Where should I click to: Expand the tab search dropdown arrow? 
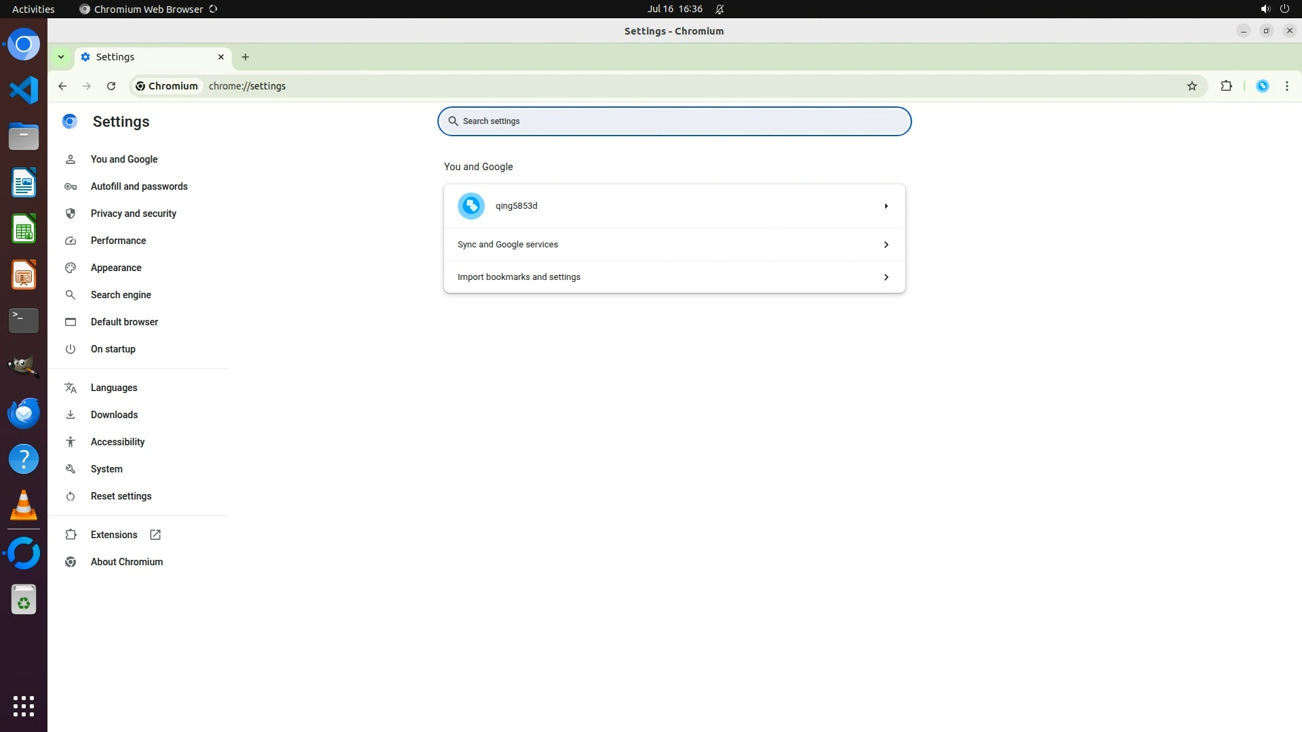click(x=61, y=57)
